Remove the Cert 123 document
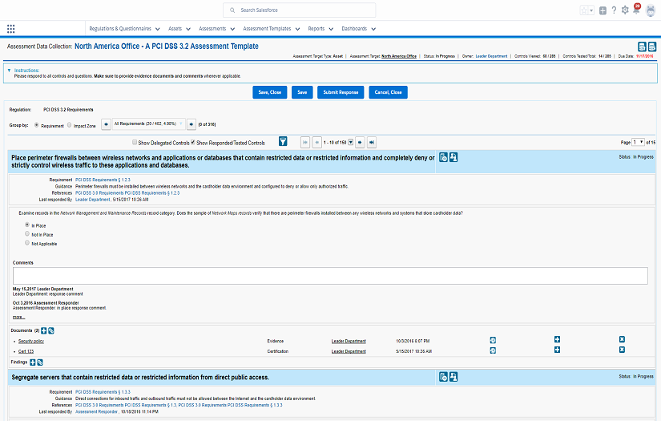Screen dimensions: 661x421 622,350
